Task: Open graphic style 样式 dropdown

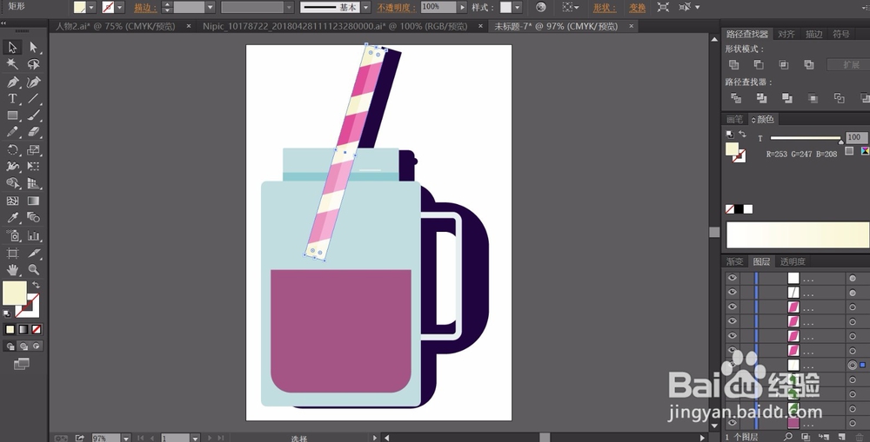Action: tap(518, 7)
